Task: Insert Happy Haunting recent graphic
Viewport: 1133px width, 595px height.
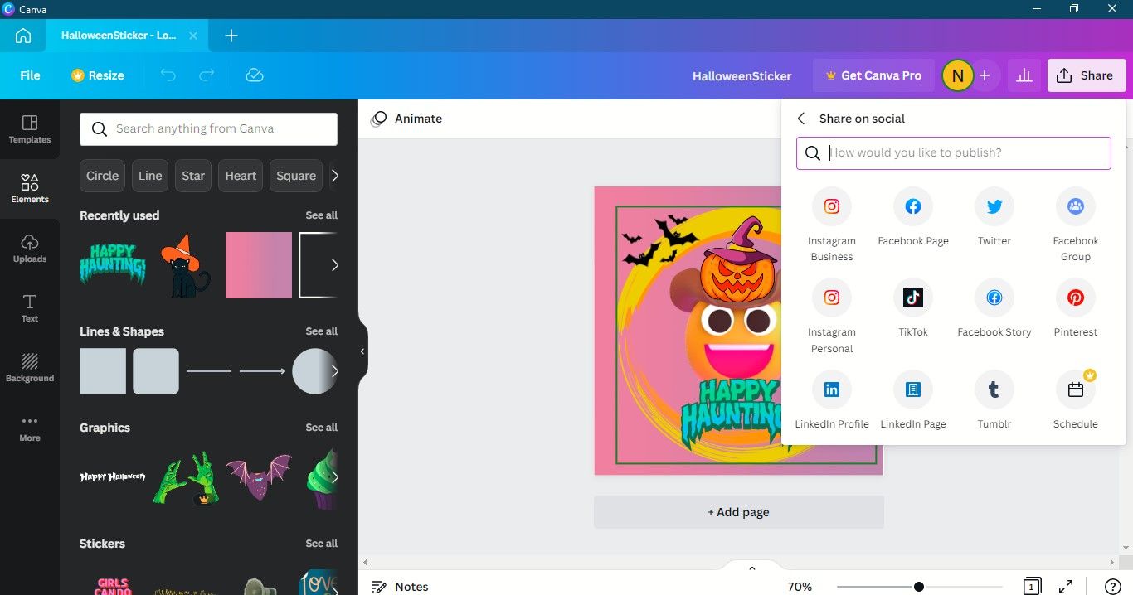Action: point(113,265)
